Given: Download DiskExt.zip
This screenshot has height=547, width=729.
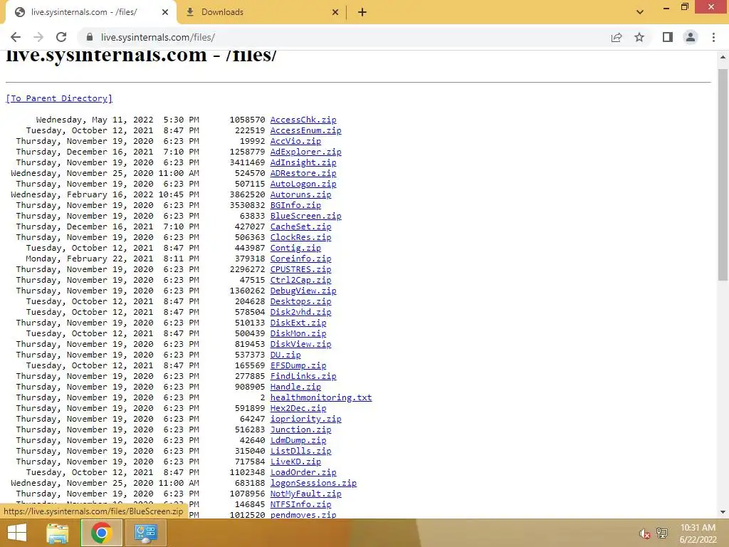Looking at the screenshot, I should pos(298,323).
